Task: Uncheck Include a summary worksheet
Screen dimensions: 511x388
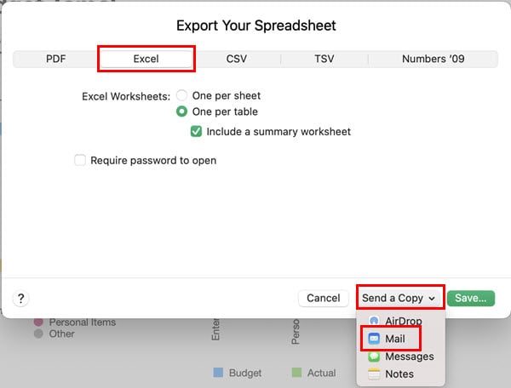Action: [196, 132]
